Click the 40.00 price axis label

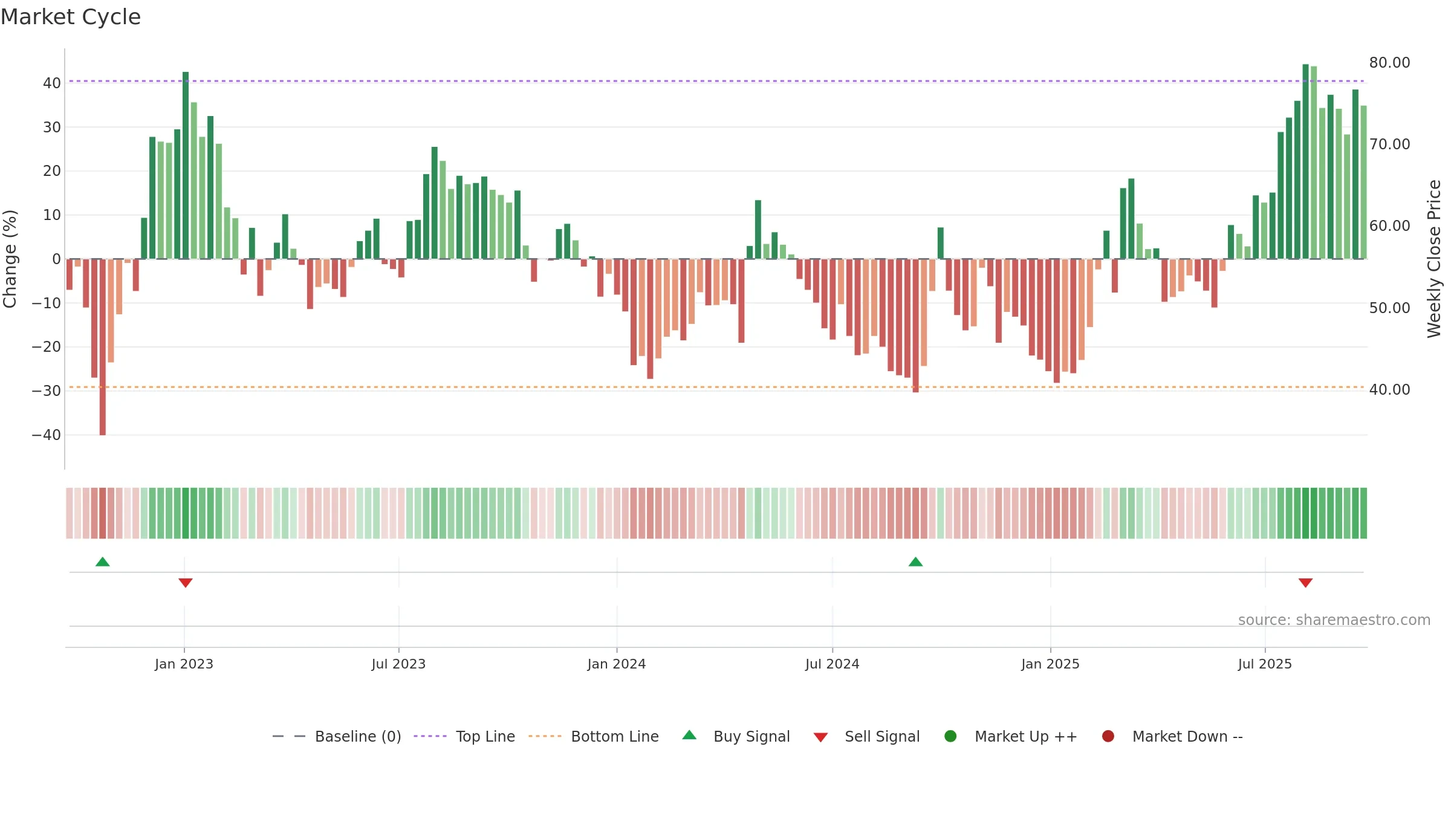pyautogui.click(x=1389, y=390)
